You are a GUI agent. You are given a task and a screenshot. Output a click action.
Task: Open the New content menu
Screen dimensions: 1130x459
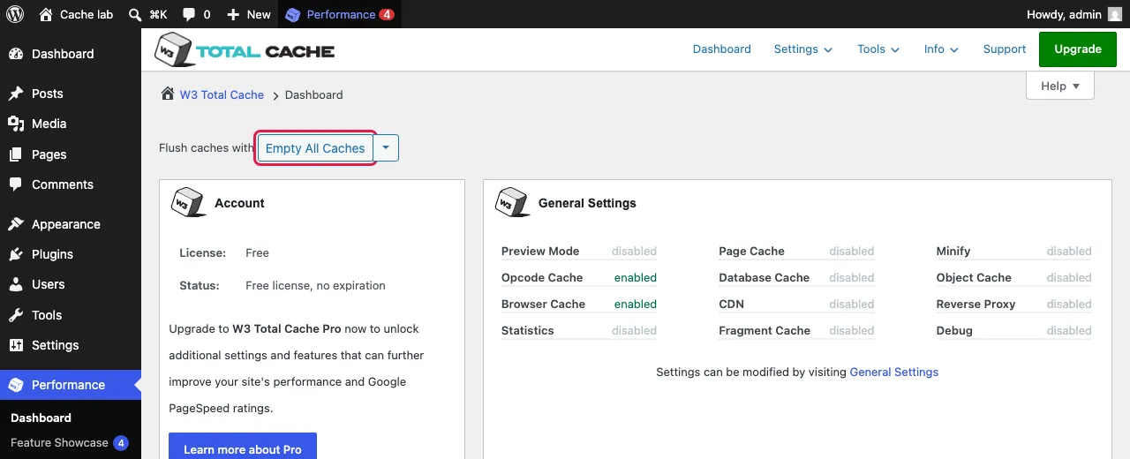pos(248,14)
